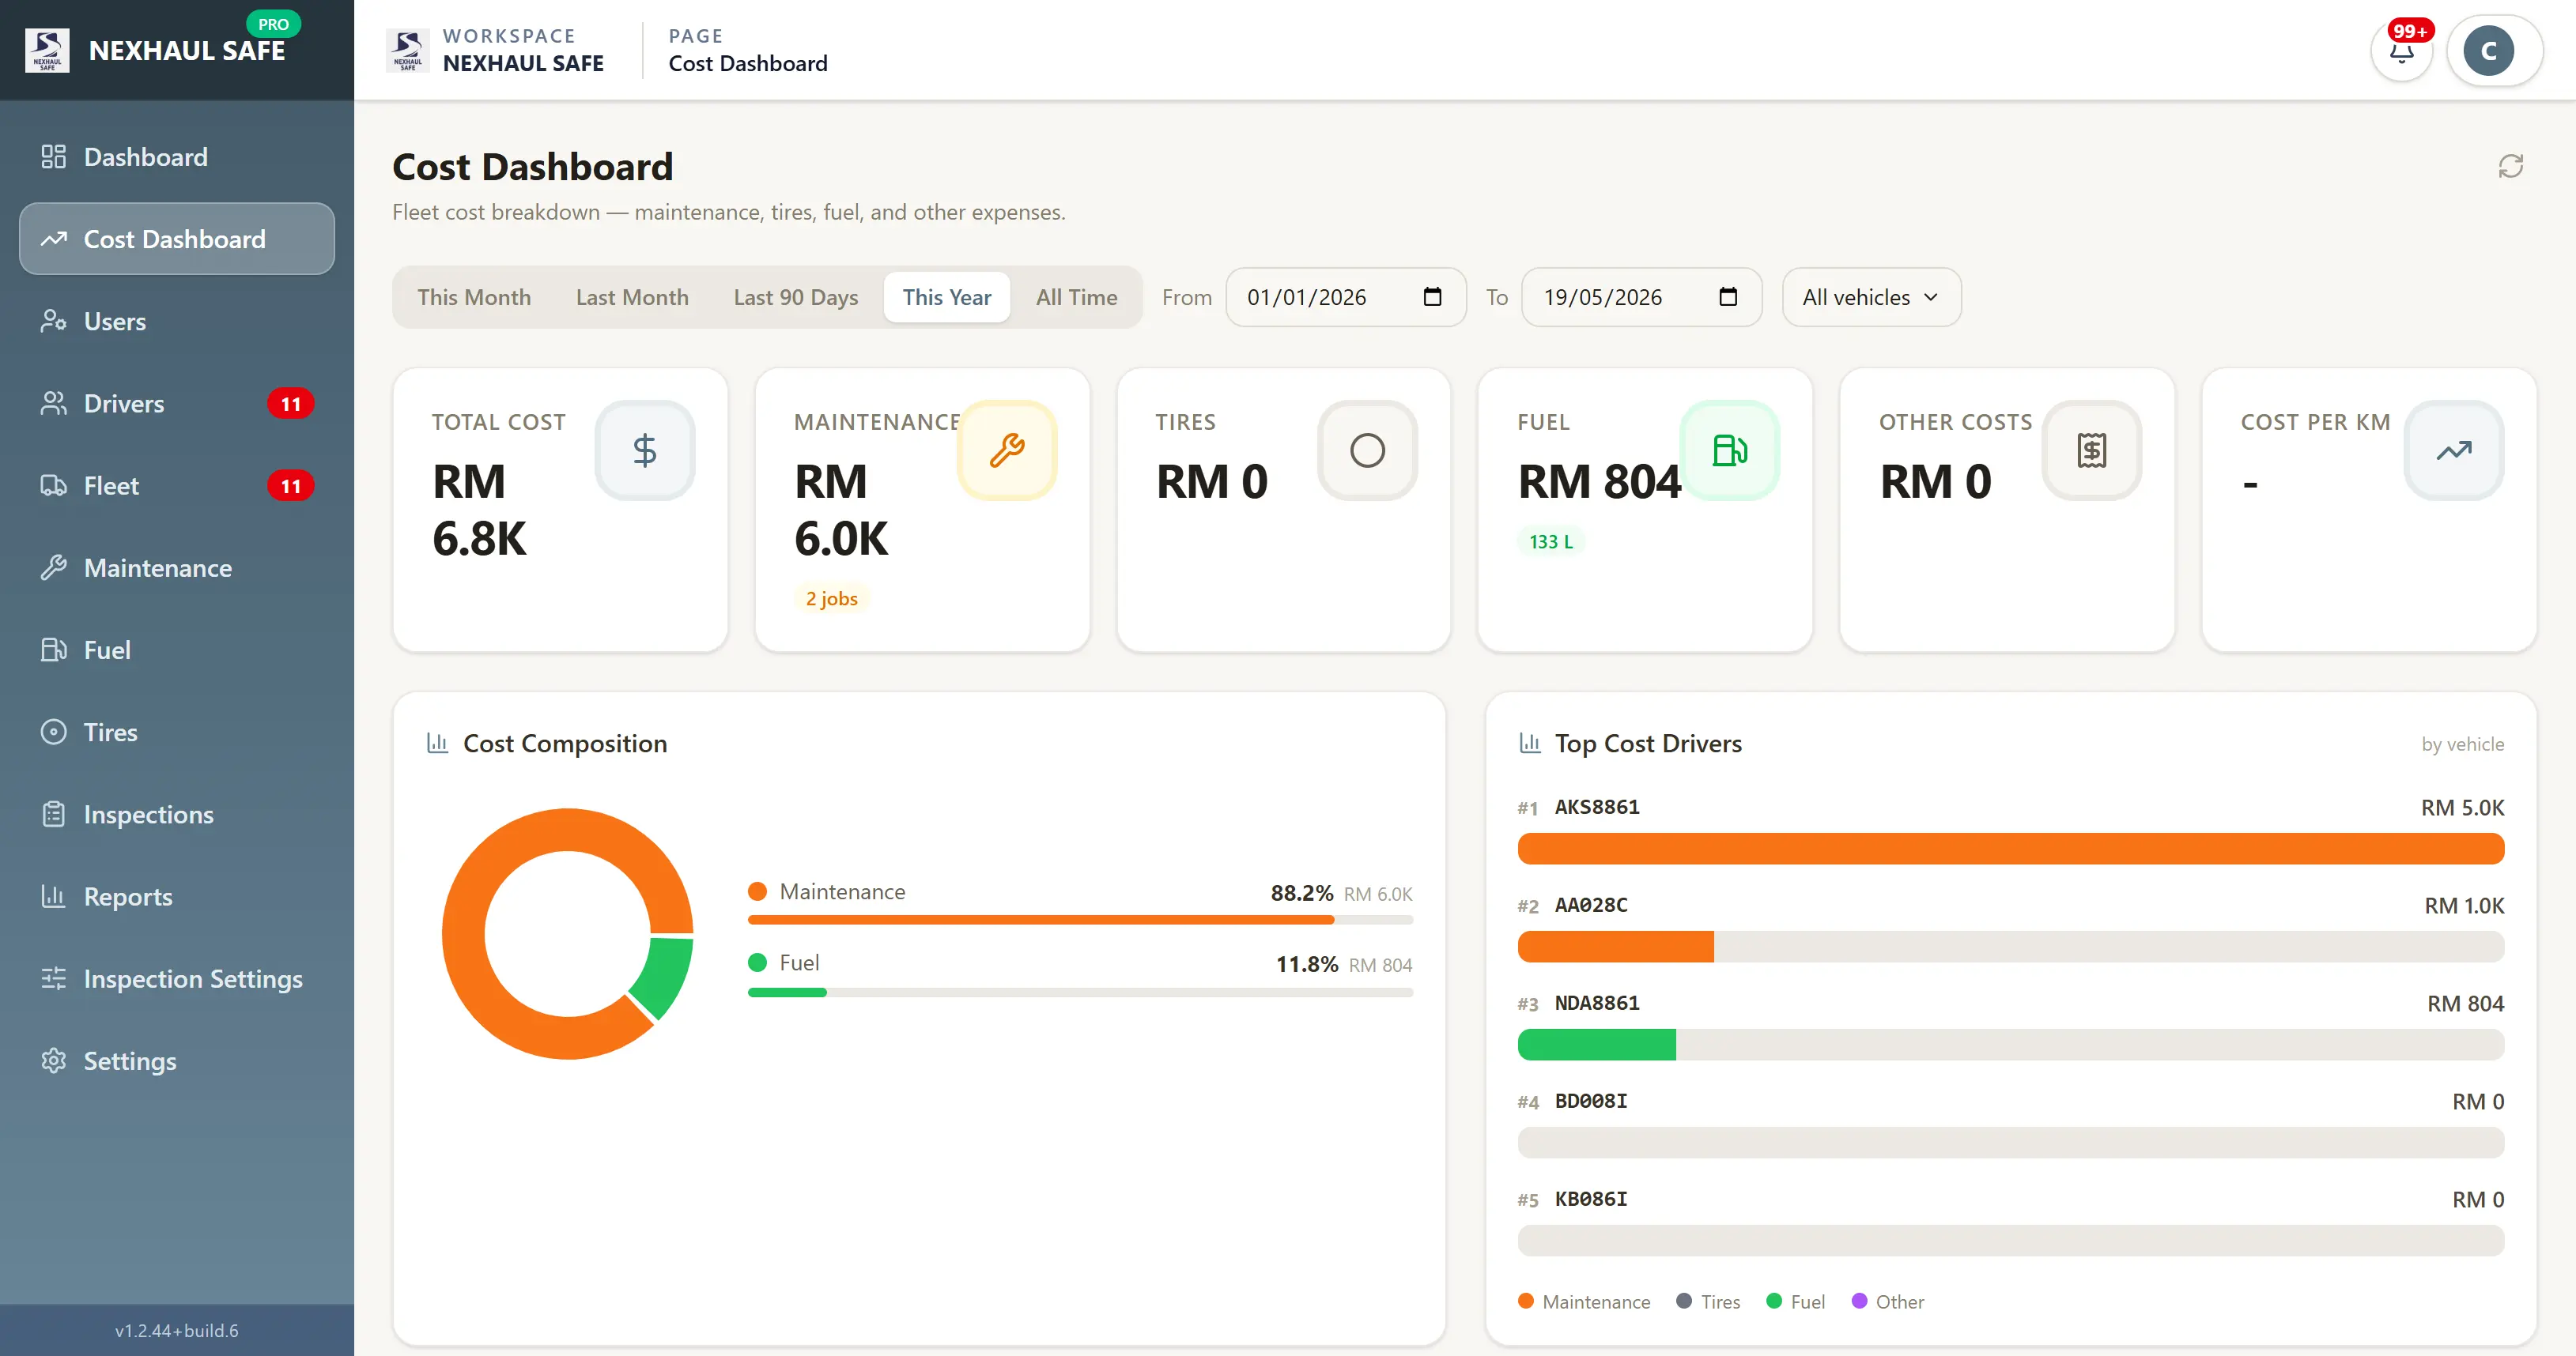
Task: Select the Last 90 Days range tab
Action: [796, 297]
